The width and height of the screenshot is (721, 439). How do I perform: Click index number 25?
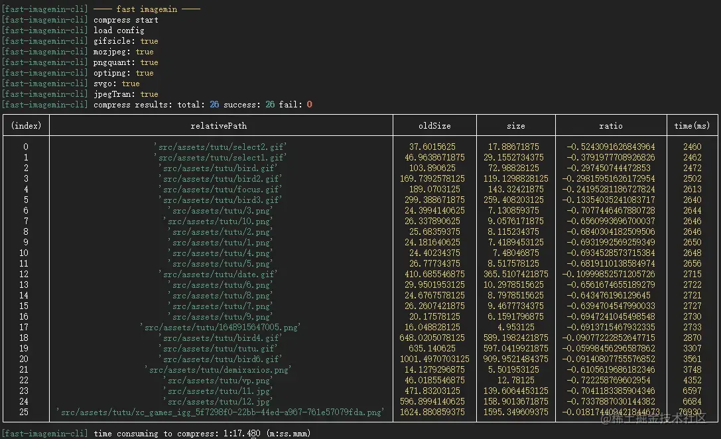click(x=24, y=412)
